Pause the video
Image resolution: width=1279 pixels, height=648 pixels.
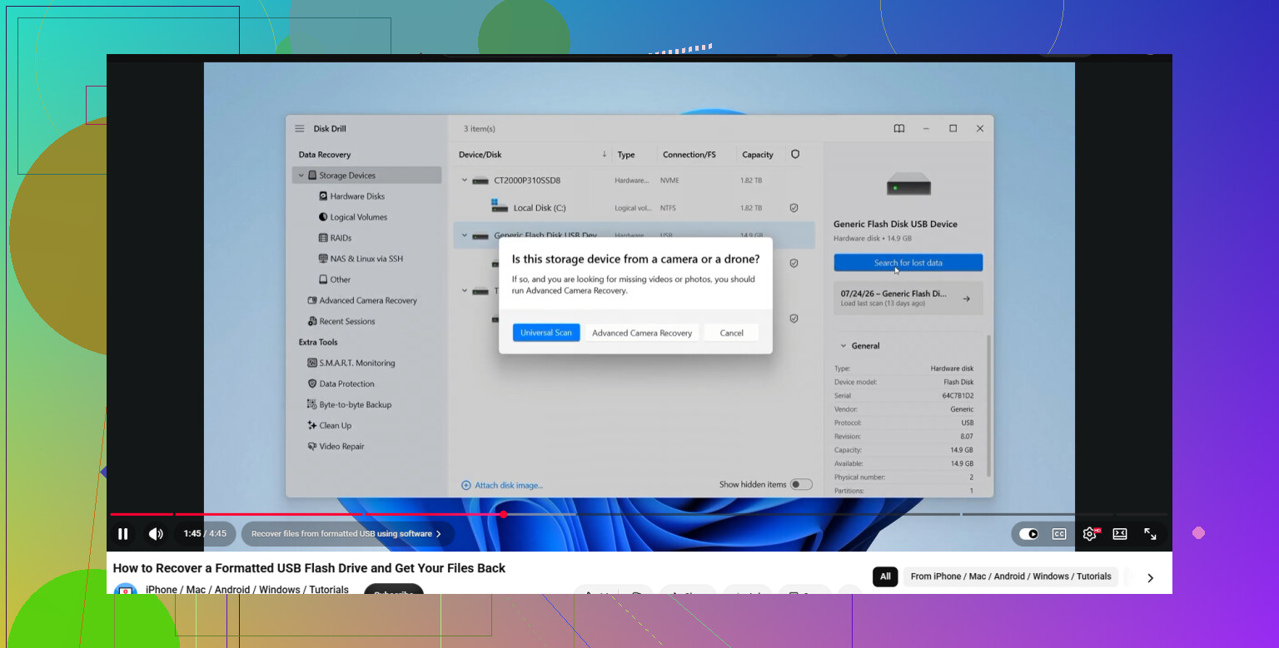click(x=123, y=534)
